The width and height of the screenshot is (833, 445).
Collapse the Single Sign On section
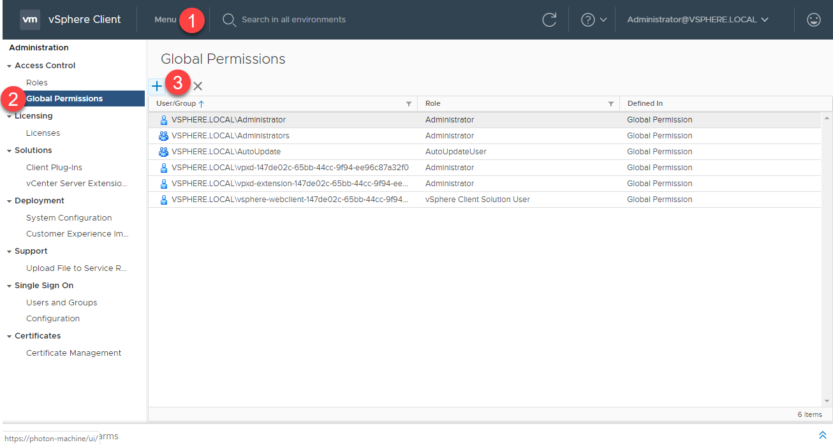click(x=10, y=286)
